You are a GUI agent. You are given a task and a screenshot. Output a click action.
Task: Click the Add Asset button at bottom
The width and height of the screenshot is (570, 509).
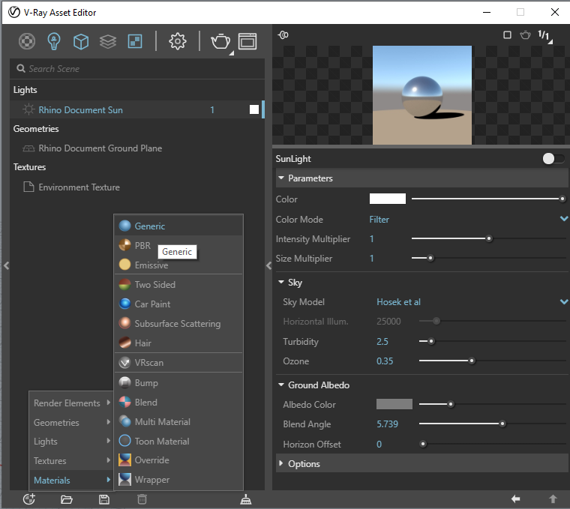pyautogui.click(x=29, y=499)
